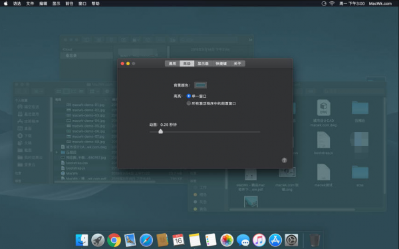Click the 动画 duration slider thumb
This screenshot has width=399, height=249.
160,131
